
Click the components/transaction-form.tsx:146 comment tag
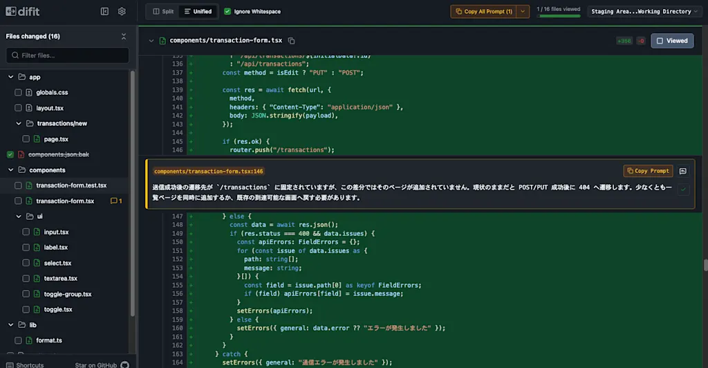[209, 172]
